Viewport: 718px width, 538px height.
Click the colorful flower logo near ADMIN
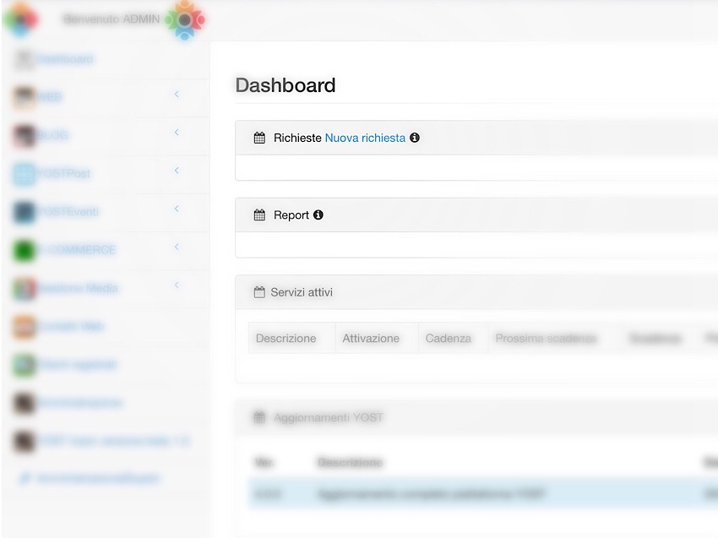(184, 19)
